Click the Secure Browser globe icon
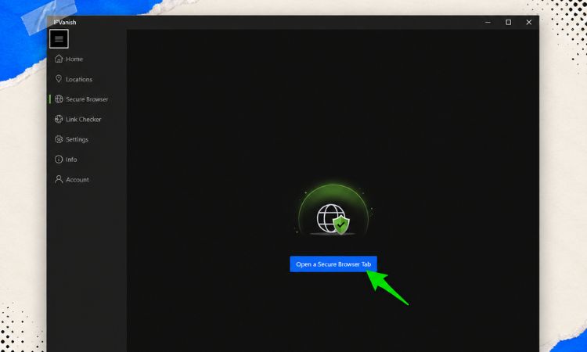587x352 pixels. [59, 99]
